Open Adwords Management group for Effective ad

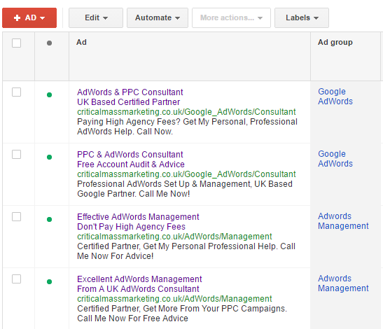tap(343, 221)
